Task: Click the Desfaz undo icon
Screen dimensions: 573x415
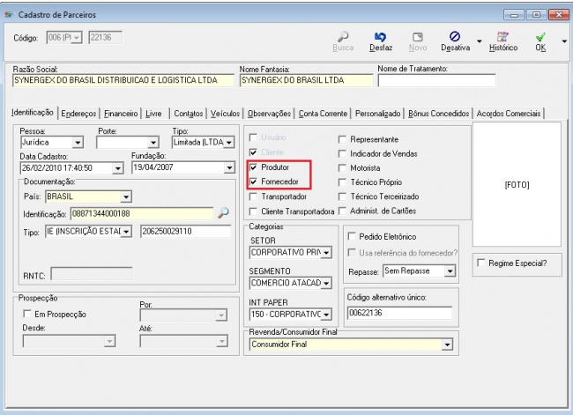Action: 381,37
